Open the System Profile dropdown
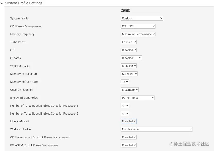This screenshot has width=214, height=151. pos(142,18)
